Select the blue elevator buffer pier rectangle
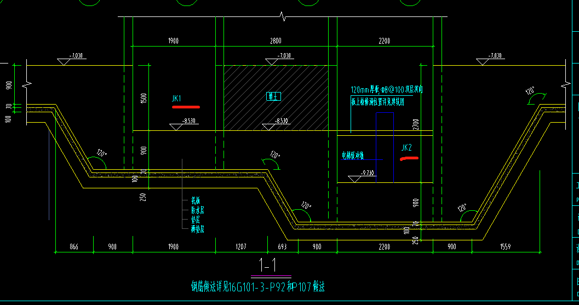This screenshot has width=579, height=305. click(385, 148)
